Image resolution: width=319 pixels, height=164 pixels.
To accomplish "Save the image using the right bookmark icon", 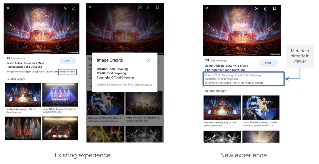I will pos(274,8).
